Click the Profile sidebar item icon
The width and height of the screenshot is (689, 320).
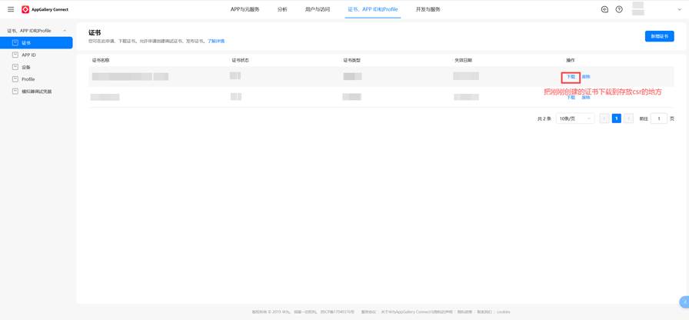(15, 79)
